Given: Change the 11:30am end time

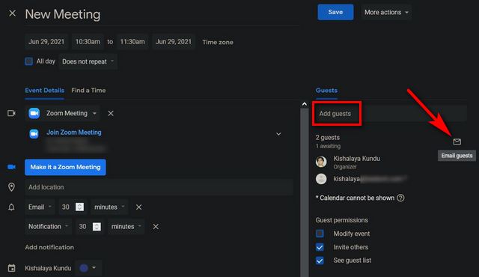Looking at the screenshot, I should tap(132, 41).
